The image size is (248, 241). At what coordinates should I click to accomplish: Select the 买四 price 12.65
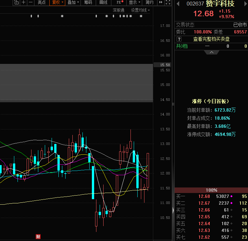click(204, 217)
